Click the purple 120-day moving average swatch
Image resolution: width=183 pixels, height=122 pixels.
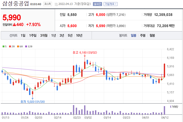click(x=26, y=47)
